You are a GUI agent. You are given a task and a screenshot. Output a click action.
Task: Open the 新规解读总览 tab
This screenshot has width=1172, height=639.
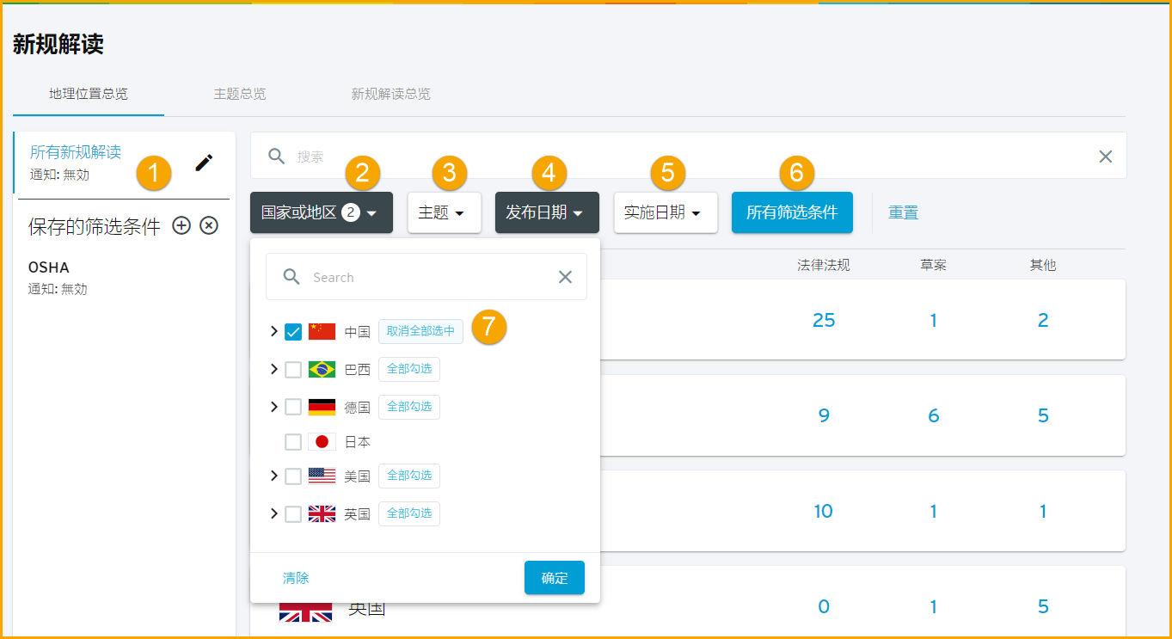(390, 94)
